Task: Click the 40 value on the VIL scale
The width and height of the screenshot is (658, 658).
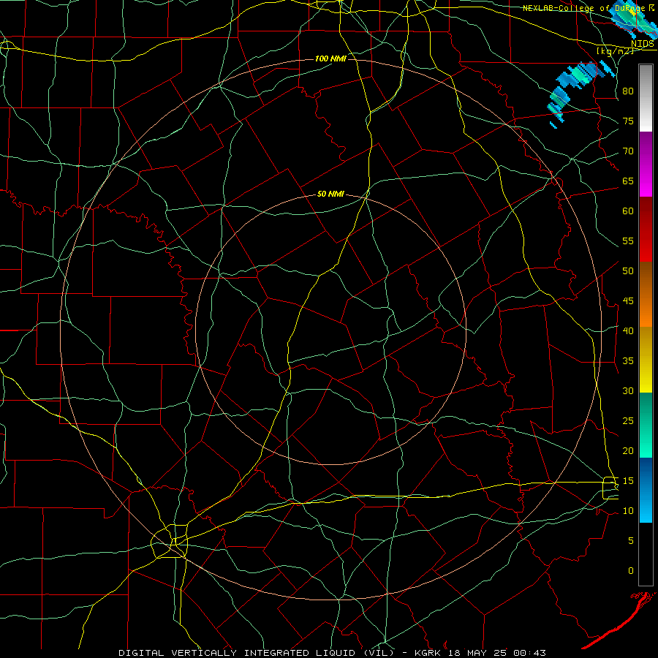Action: [x=628, y=331]
